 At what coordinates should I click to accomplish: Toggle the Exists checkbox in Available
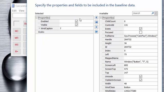coord(141,29)
